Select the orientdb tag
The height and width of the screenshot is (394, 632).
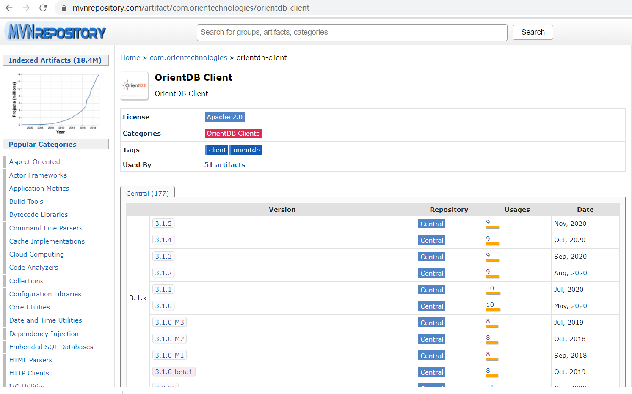246,150
